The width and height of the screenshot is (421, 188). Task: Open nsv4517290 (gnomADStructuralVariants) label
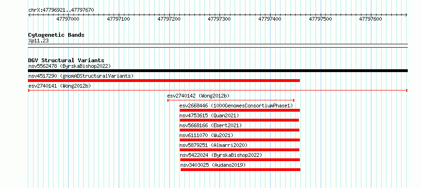[x=81, y=76]
